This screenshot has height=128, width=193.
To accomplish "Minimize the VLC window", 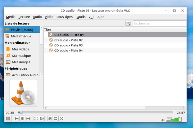I will pyautogui.click(x=166, y=11).
